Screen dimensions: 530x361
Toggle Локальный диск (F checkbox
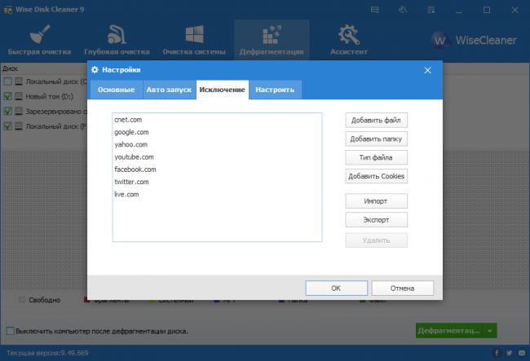[8, 126]
